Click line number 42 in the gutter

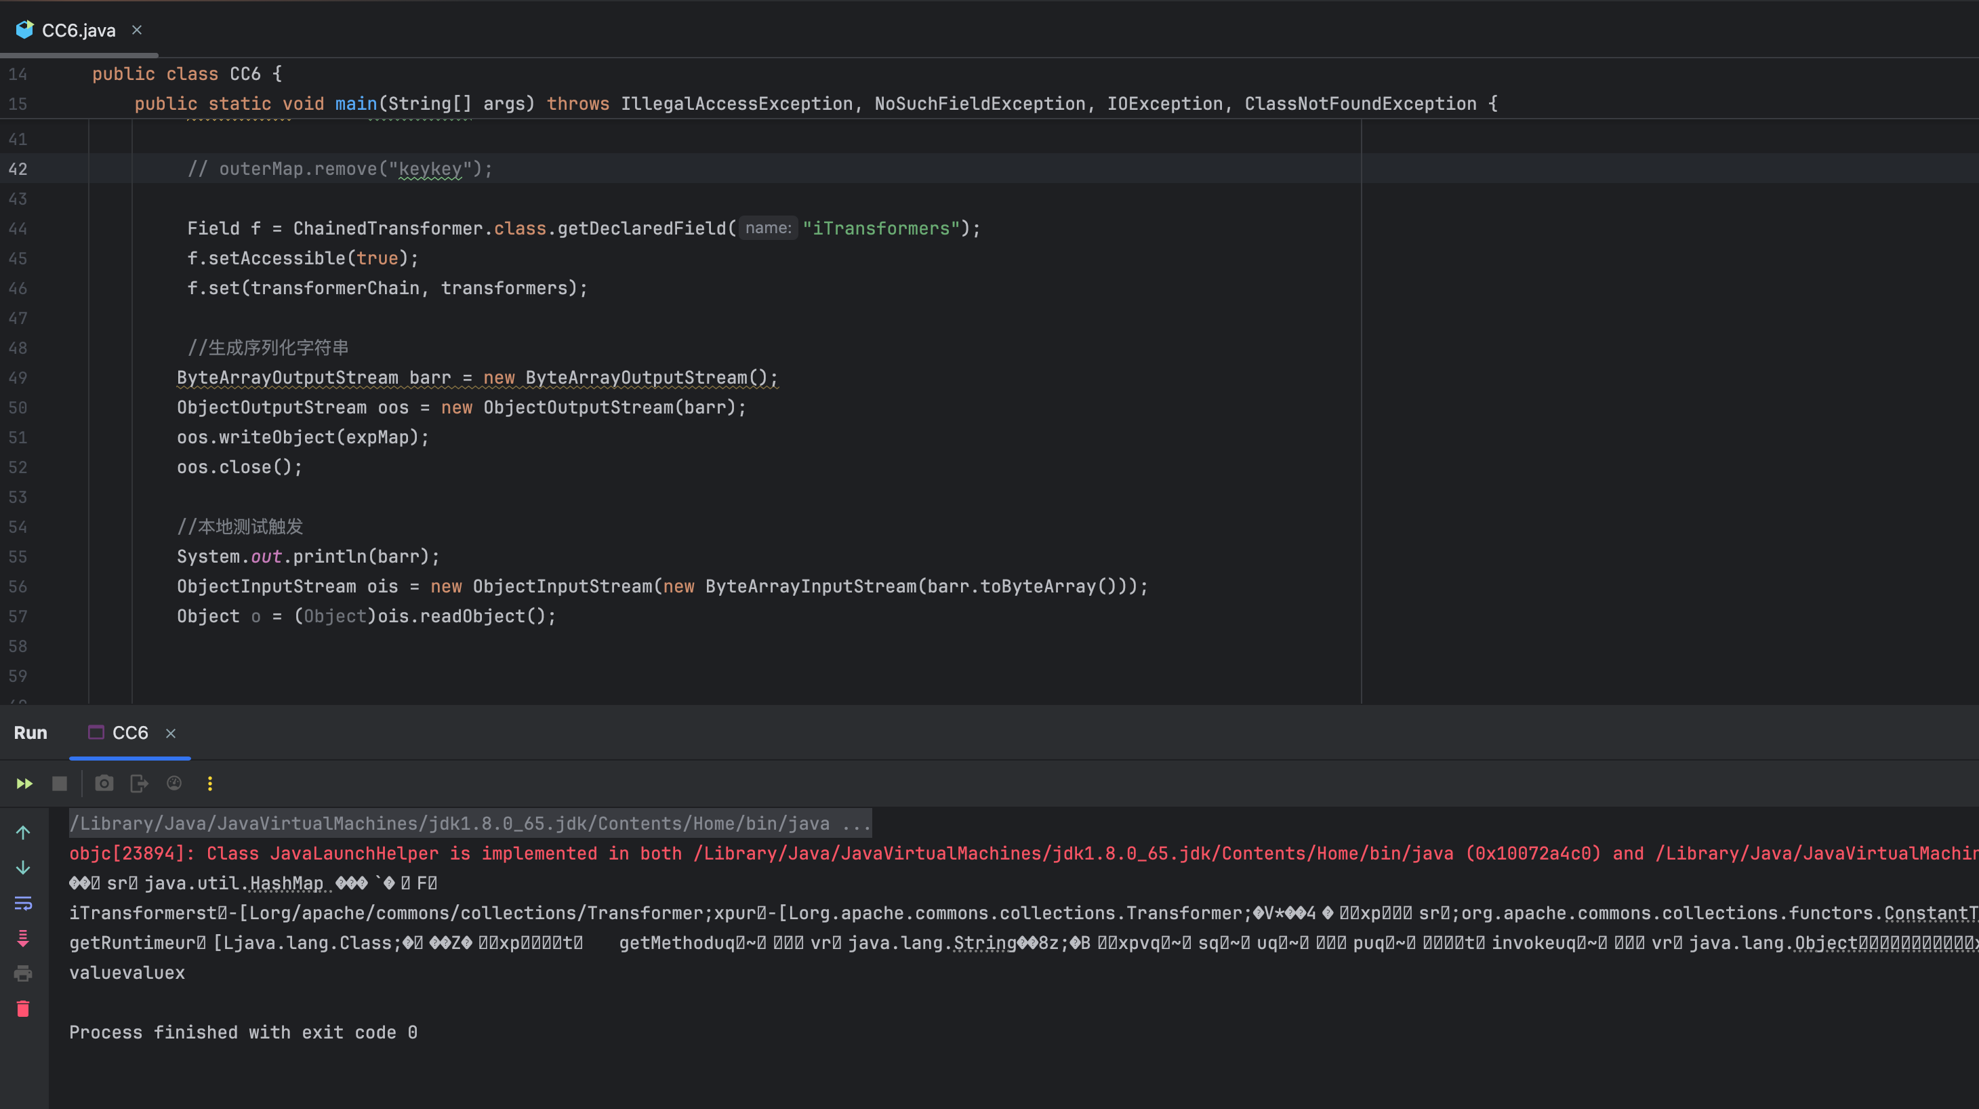pos(18,169)
